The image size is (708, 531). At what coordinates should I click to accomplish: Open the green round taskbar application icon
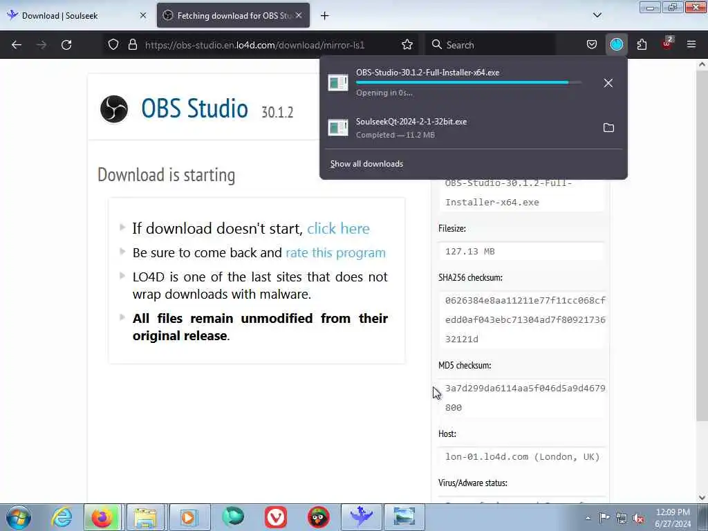coord(233,517)
